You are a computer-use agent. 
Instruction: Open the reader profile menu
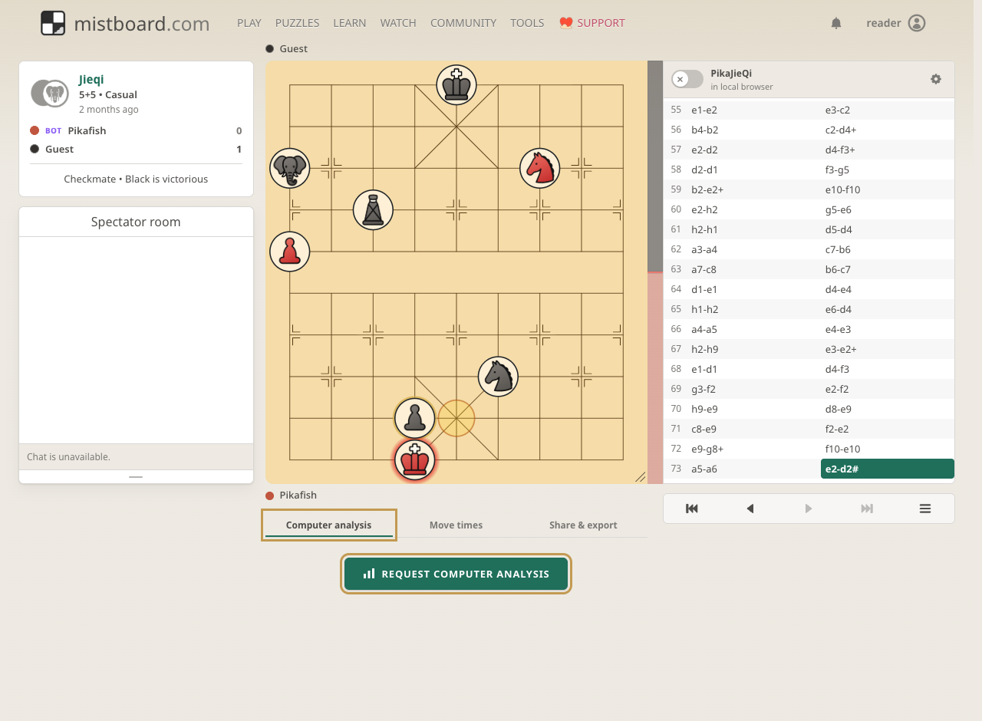coord(896,23)
